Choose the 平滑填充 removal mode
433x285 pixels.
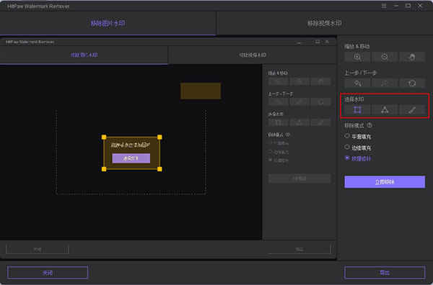pyautogui.click(x=358, y=137)
